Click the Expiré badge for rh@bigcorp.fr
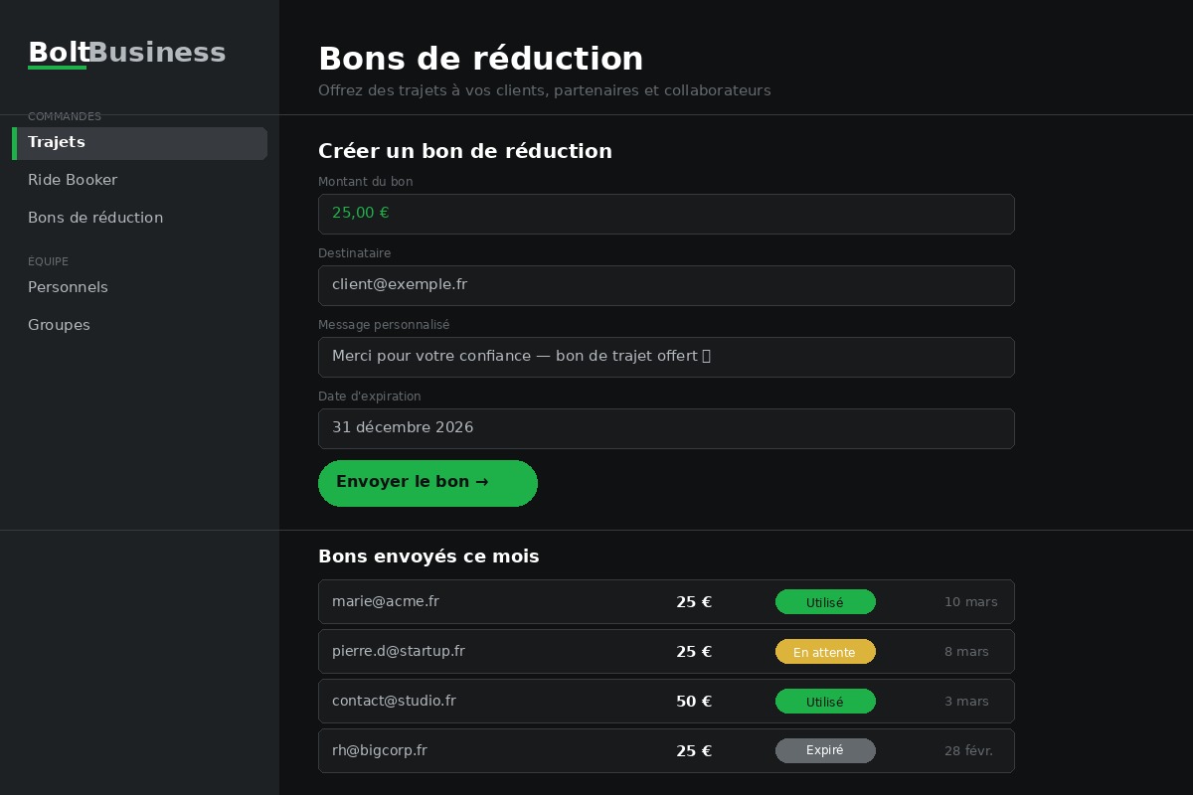Screen dimensions: 1193x795 (x=825, y=750)
